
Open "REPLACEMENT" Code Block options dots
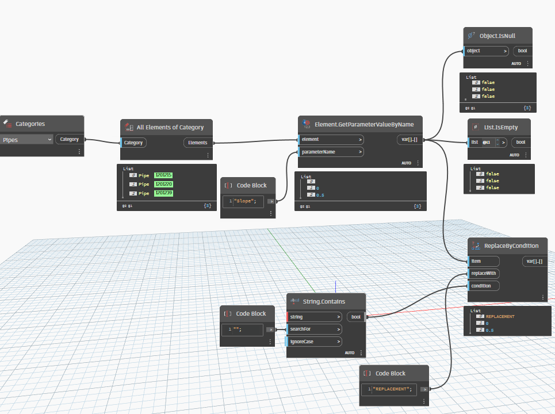coord(424,401)
